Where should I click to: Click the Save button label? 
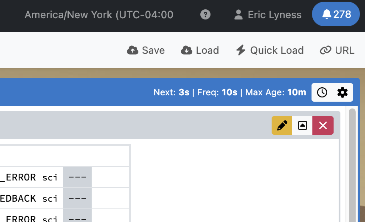pos(153,50)
